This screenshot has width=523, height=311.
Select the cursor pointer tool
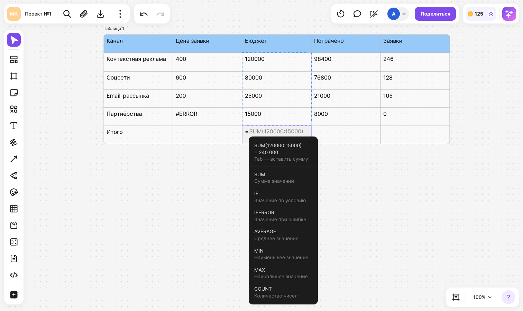click(14, 40)
